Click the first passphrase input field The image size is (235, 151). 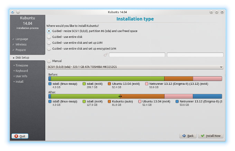[137, 55]
